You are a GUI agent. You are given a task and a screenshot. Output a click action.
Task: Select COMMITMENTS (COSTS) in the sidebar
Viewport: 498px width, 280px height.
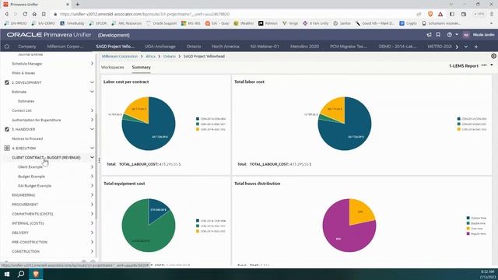(x=33, y=214)
